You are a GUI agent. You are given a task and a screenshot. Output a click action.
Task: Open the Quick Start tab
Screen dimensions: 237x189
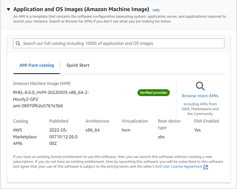(x=78, y=65)
